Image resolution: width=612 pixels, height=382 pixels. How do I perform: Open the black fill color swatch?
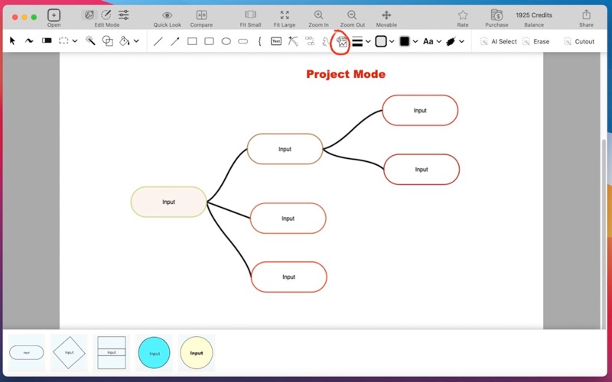tap(404, 41)
